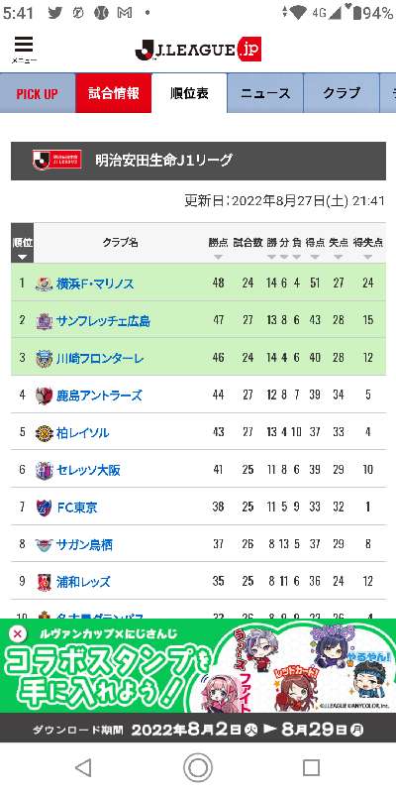Tap the collaboration stamp ad banner
This screenshot has height=793, width=396.
[198, 680]
